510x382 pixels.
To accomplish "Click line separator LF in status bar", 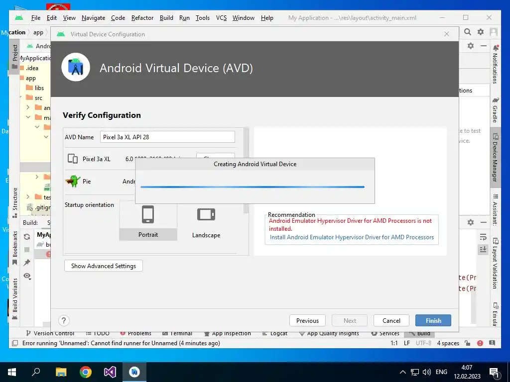I will pyautogui.click(x=406, y=343).
